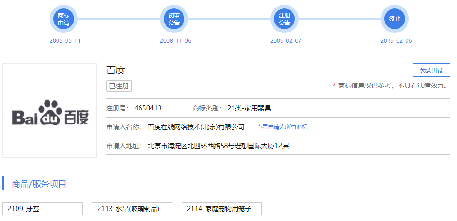The height and width of the screenshot is (221, 457).
Task: Select the date 2008-11-06
Action: click(x=175, y=40)
